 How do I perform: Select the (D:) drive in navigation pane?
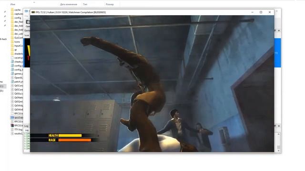click(2, 91)
